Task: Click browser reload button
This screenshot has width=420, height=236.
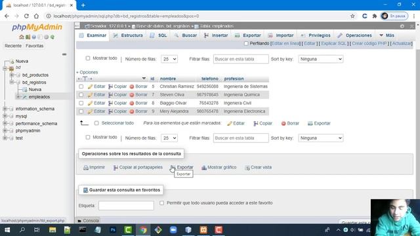Action: pos(26,16)
